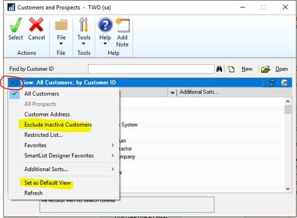Click the red Cancel X icon
This screenshot has width=297, height=218.
pos(36,25)
